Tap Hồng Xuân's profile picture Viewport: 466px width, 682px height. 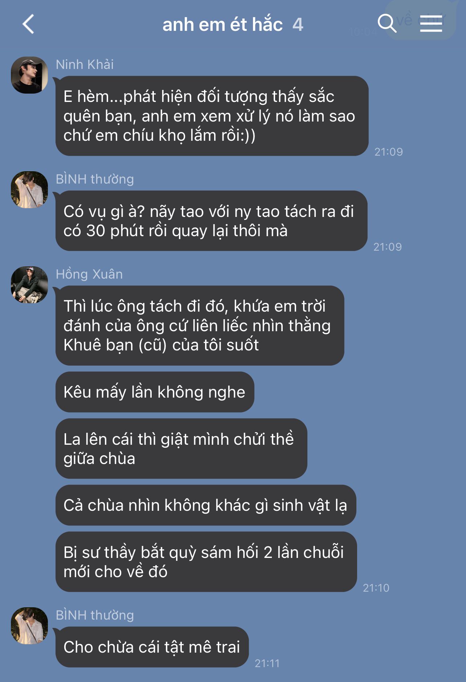(x=29, y=285)
